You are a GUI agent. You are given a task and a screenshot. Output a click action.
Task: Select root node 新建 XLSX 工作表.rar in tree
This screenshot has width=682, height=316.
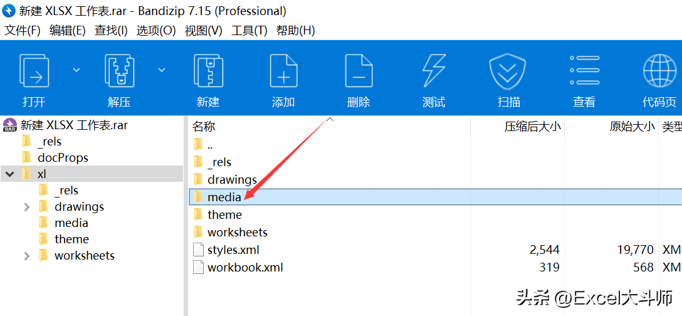pos(74,125)
